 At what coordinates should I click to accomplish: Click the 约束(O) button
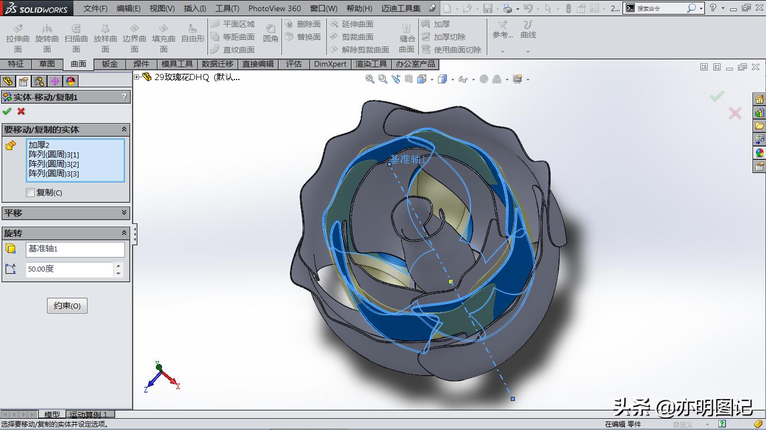67,306
